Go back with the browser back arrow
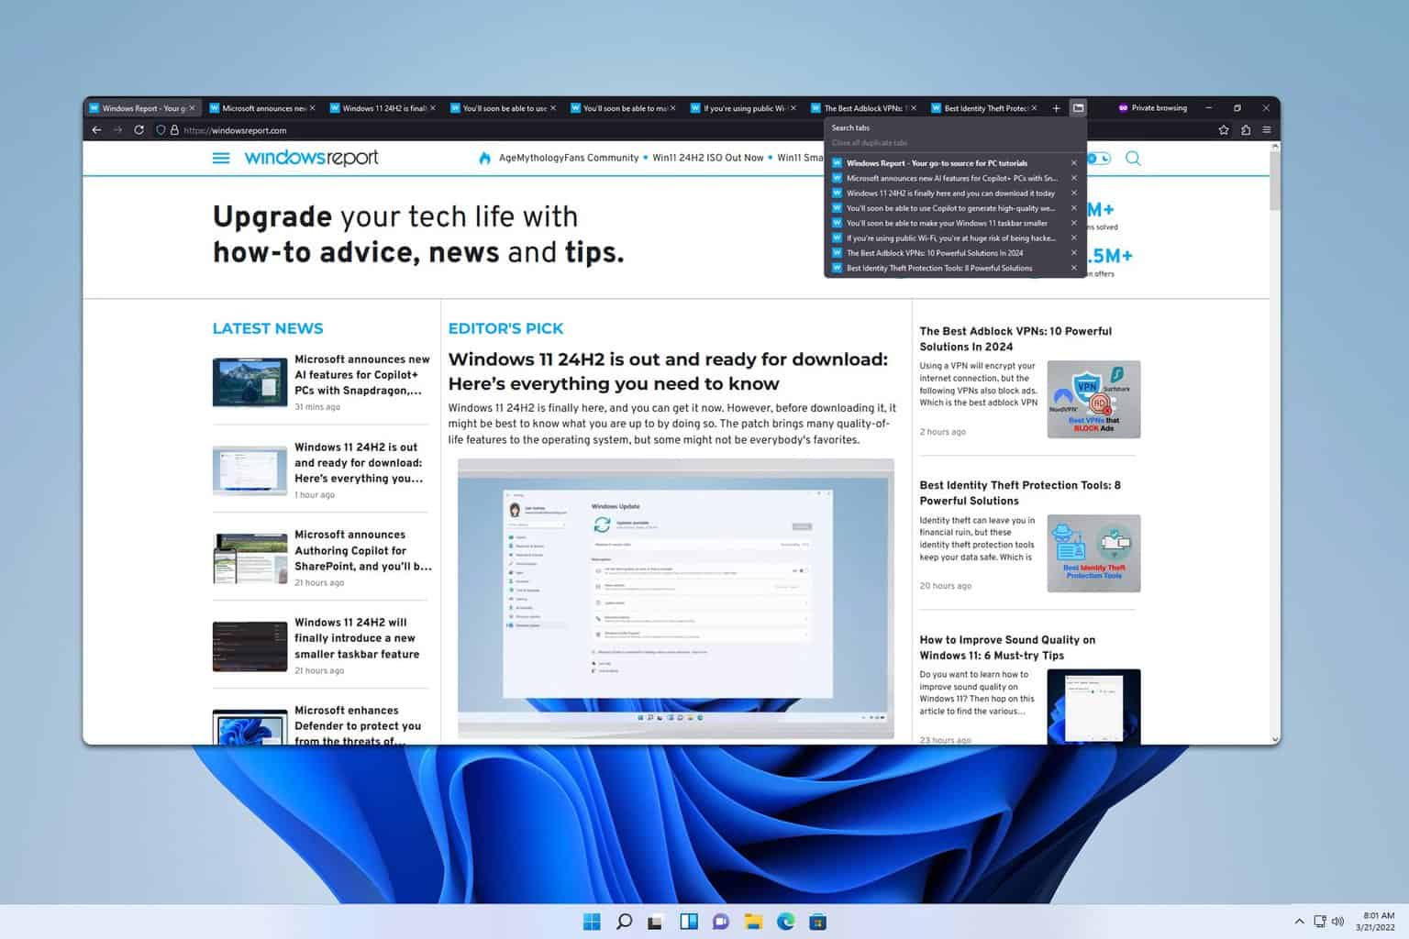This screenshot has width=1409, height=939. click(97, 130)
